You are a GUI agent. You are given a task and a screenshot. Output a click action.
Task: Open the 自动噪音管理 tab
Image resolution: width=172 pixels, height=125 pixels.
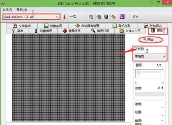click(87, 26)
